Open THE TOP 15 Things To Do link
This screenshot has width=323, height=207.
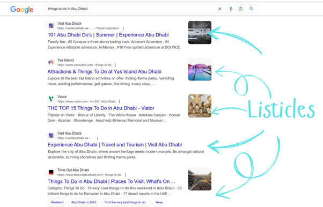tap(101, 108)
